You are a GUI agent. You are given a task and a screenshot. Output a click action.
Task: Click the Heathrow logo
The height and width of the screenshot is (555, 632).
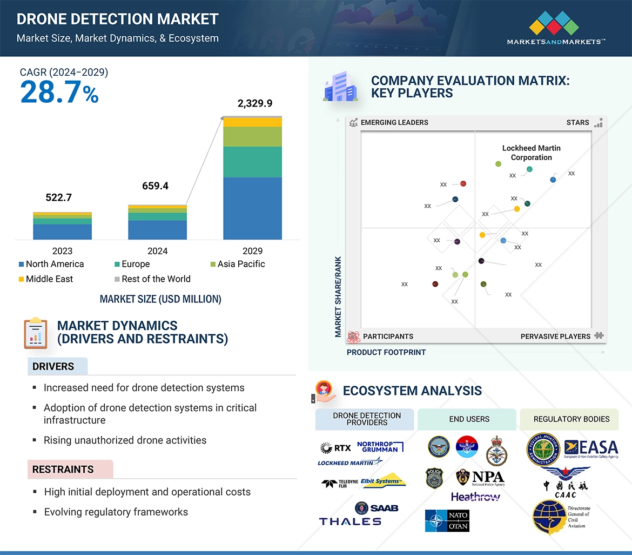[475, 497]
